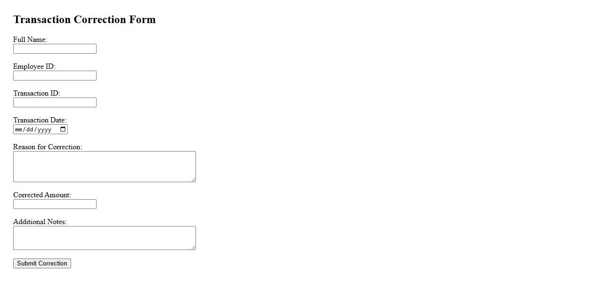The width and height of the screenshot is (602, 306).
Task: Select the day segment of the date
Action: coord(30,129)
